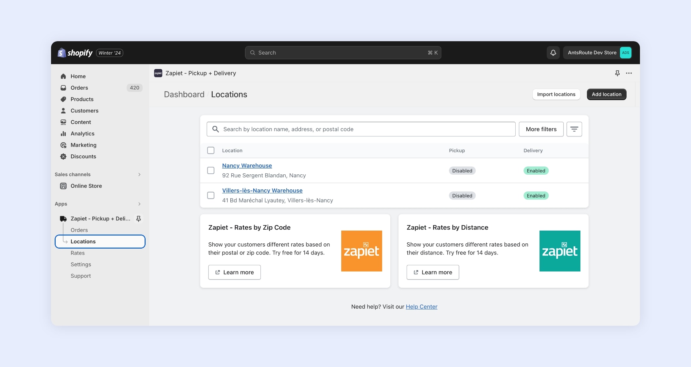Click the Shopify logo
691x367 pixels.
coord(75,53)
